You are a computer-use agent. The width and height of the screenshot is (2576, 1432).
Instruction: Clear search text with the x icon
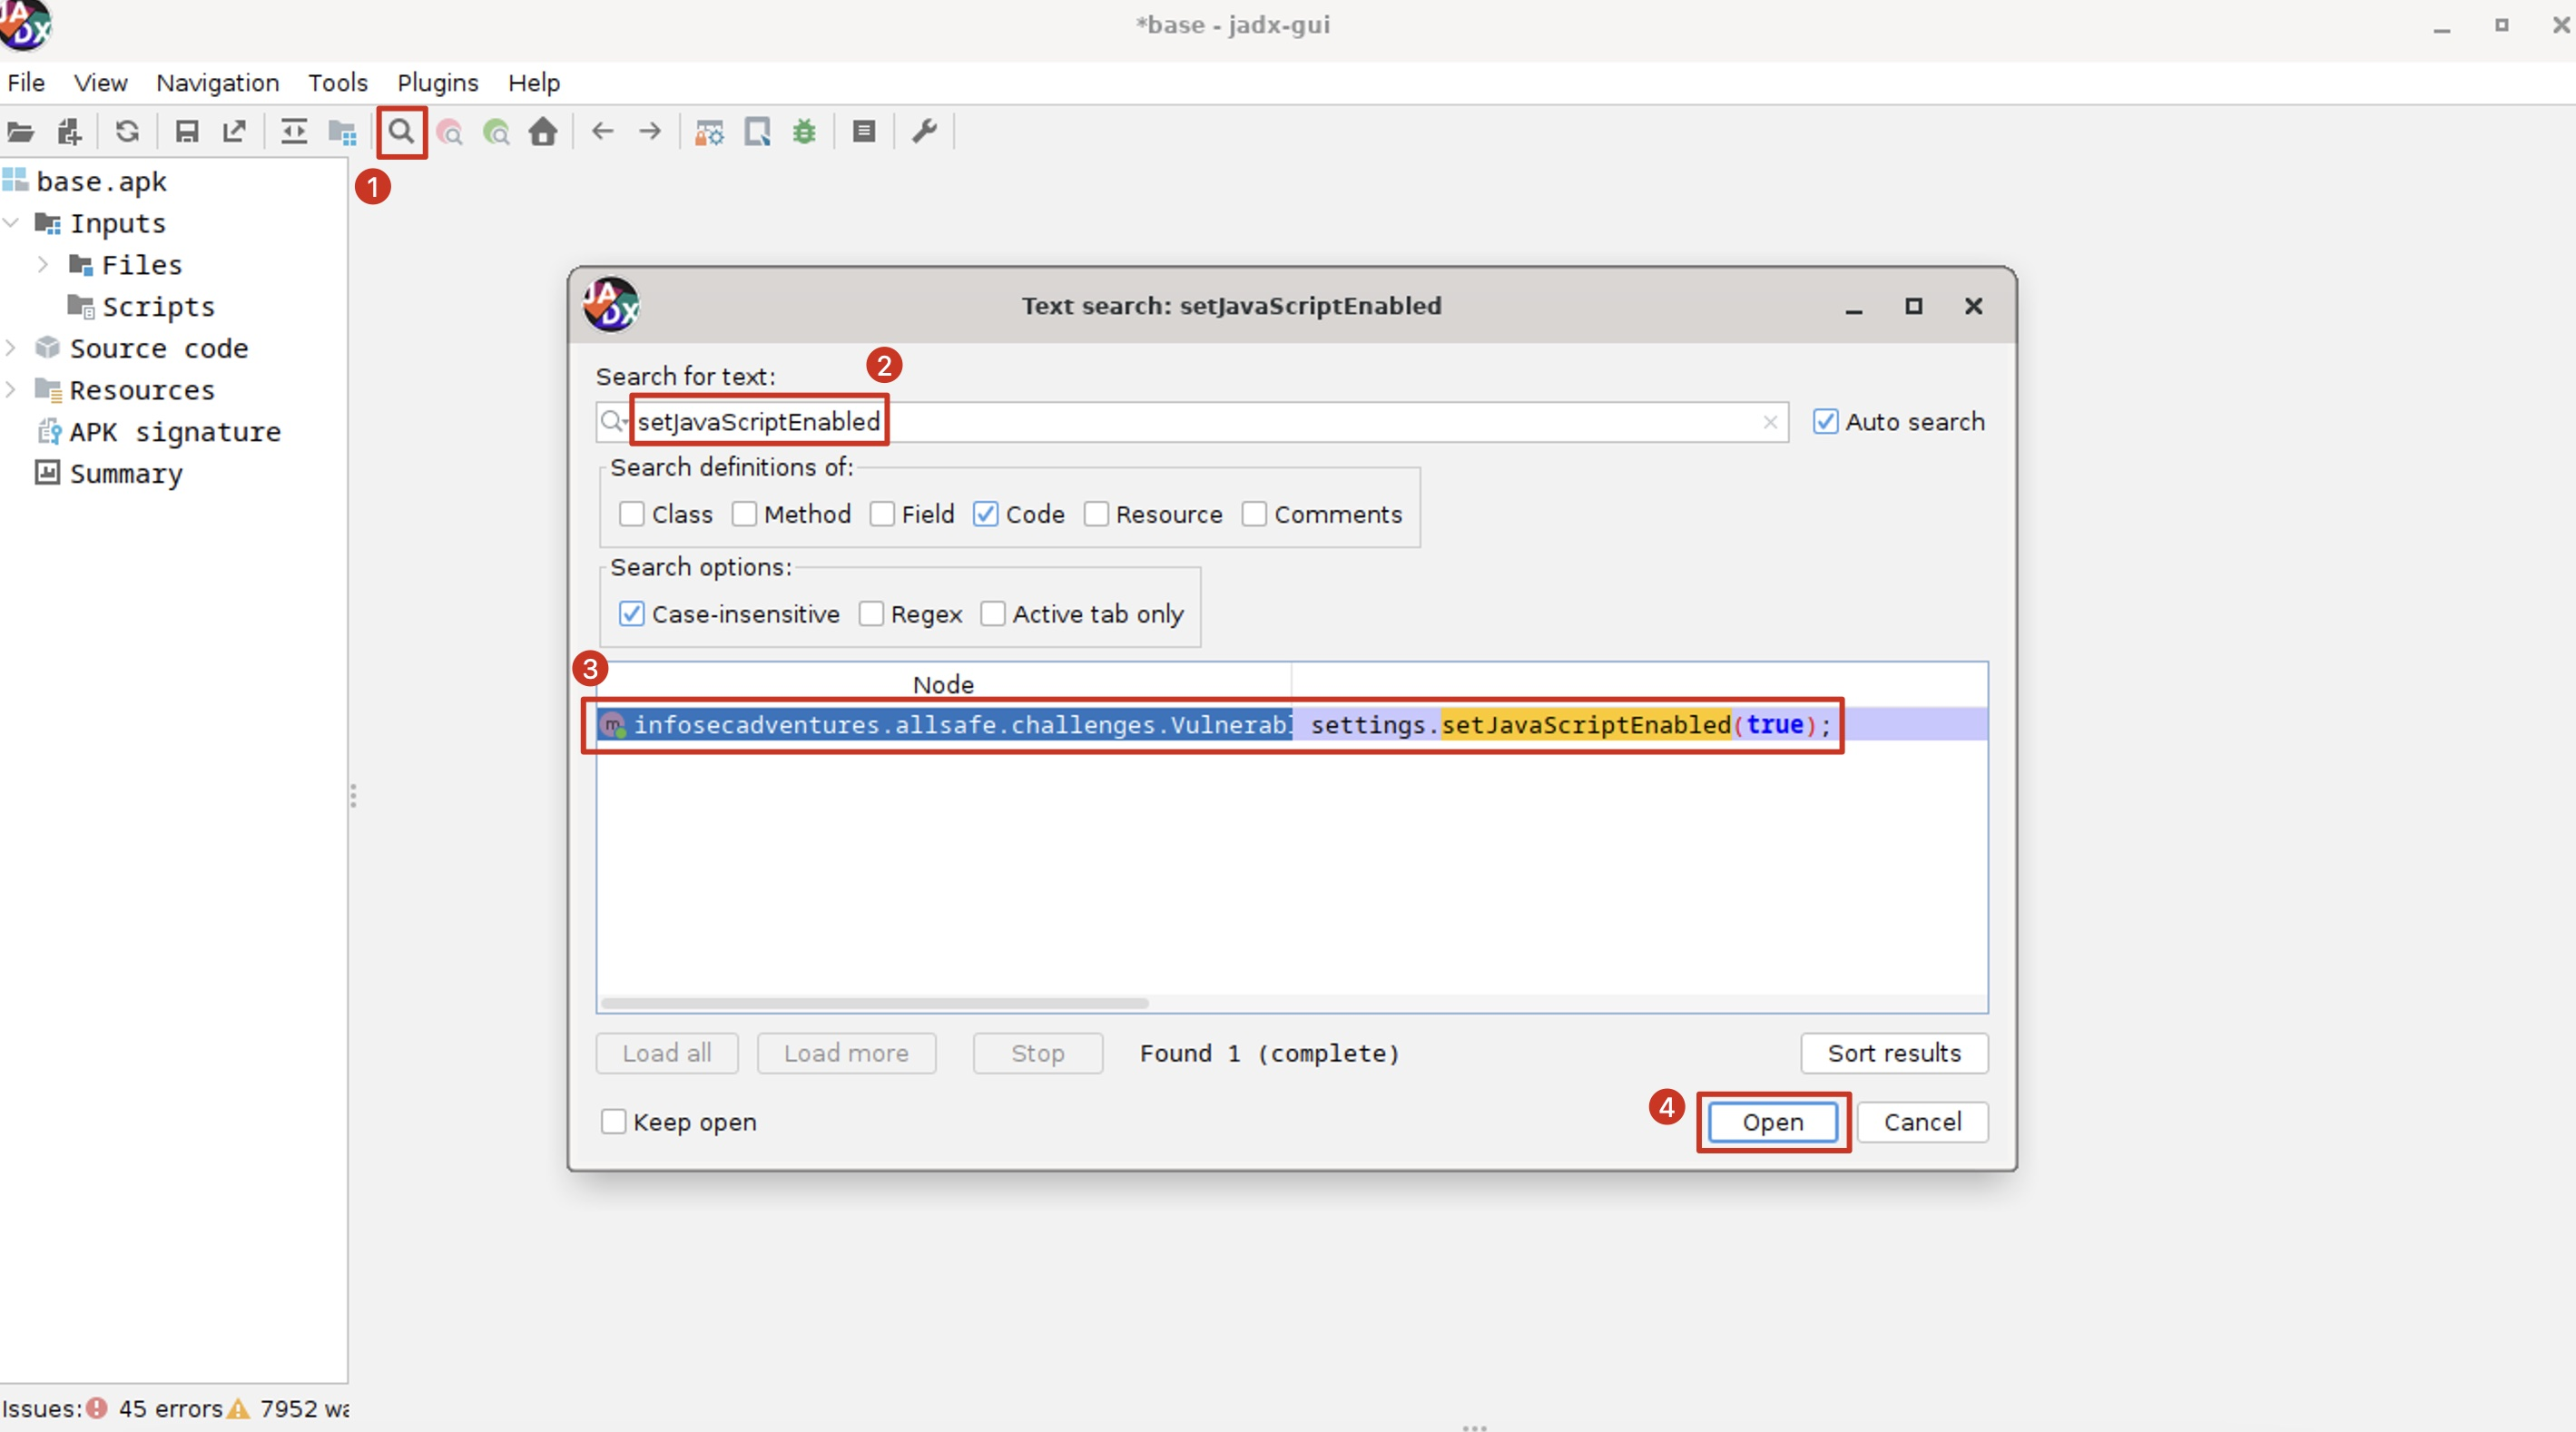pos(1770,422)
